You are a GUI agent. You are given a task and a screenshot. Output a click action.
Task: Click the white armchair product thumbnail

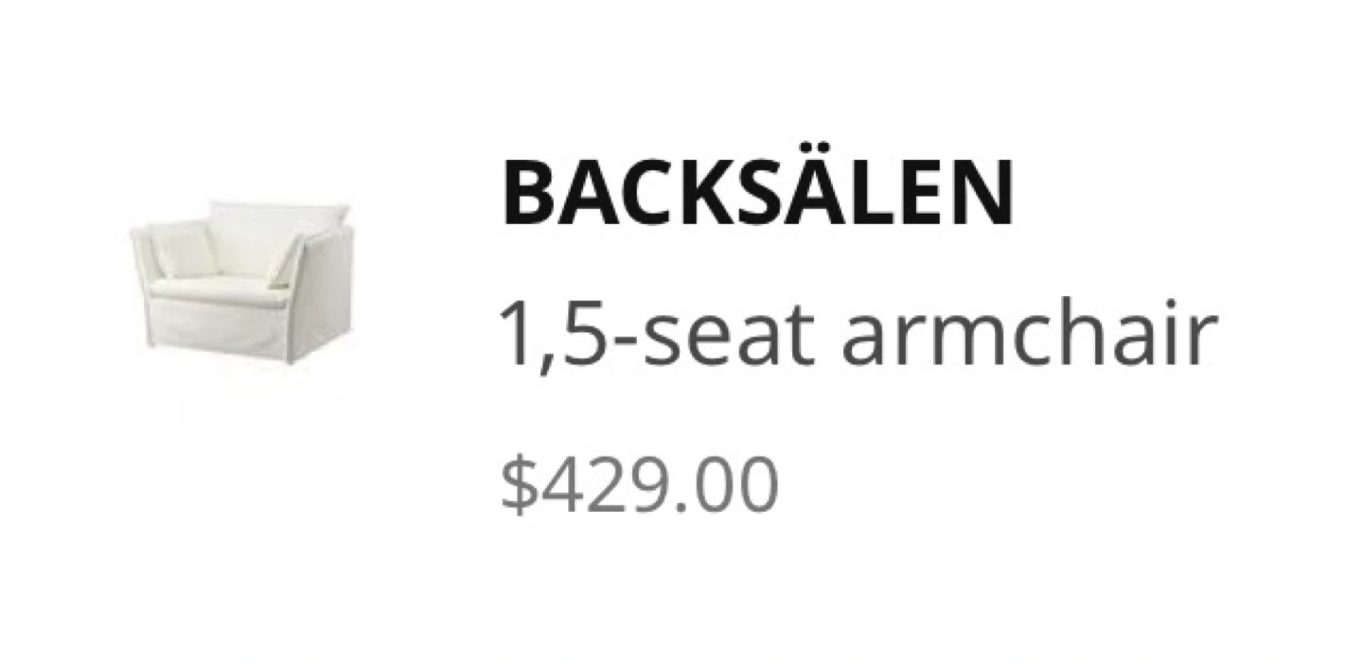(242, 282)
